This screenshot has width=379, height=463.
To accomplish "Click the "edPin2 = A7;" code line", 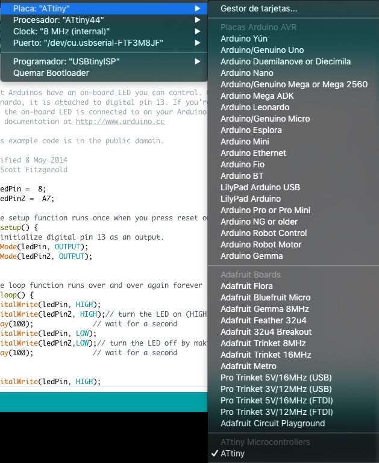I will click(27, 199).
